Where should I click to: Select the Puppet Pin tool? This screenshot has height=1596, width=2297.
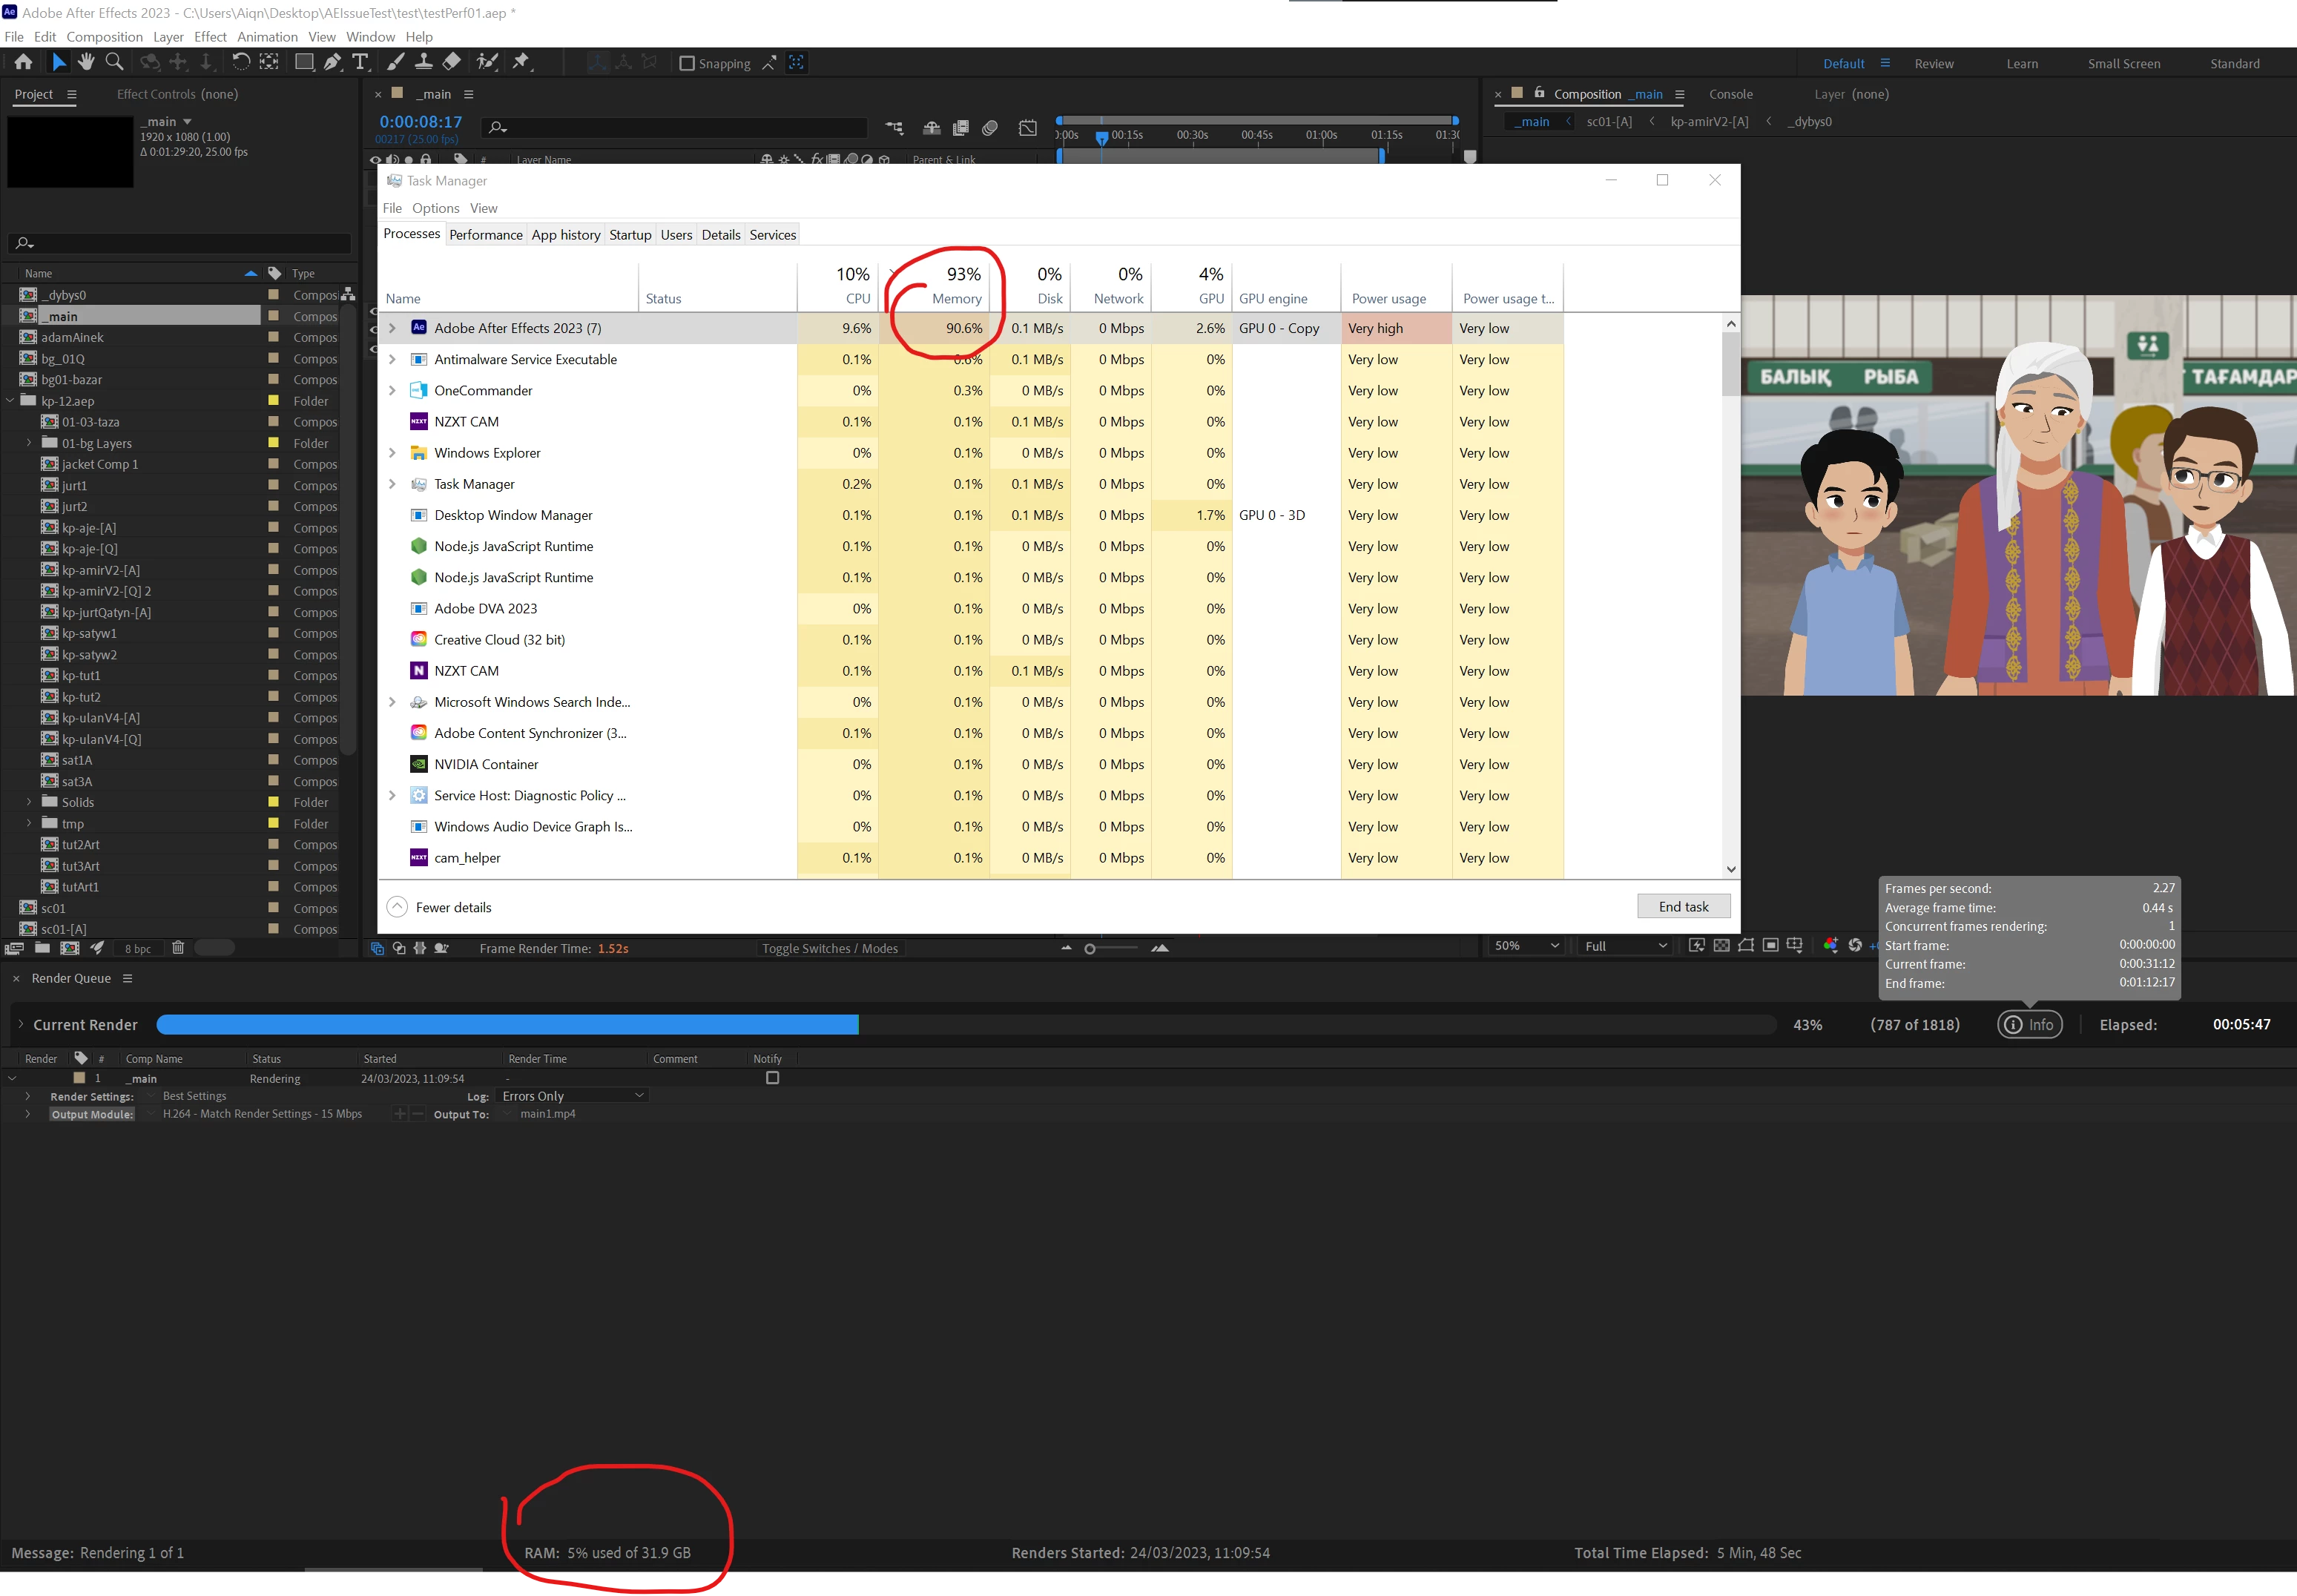521,62
